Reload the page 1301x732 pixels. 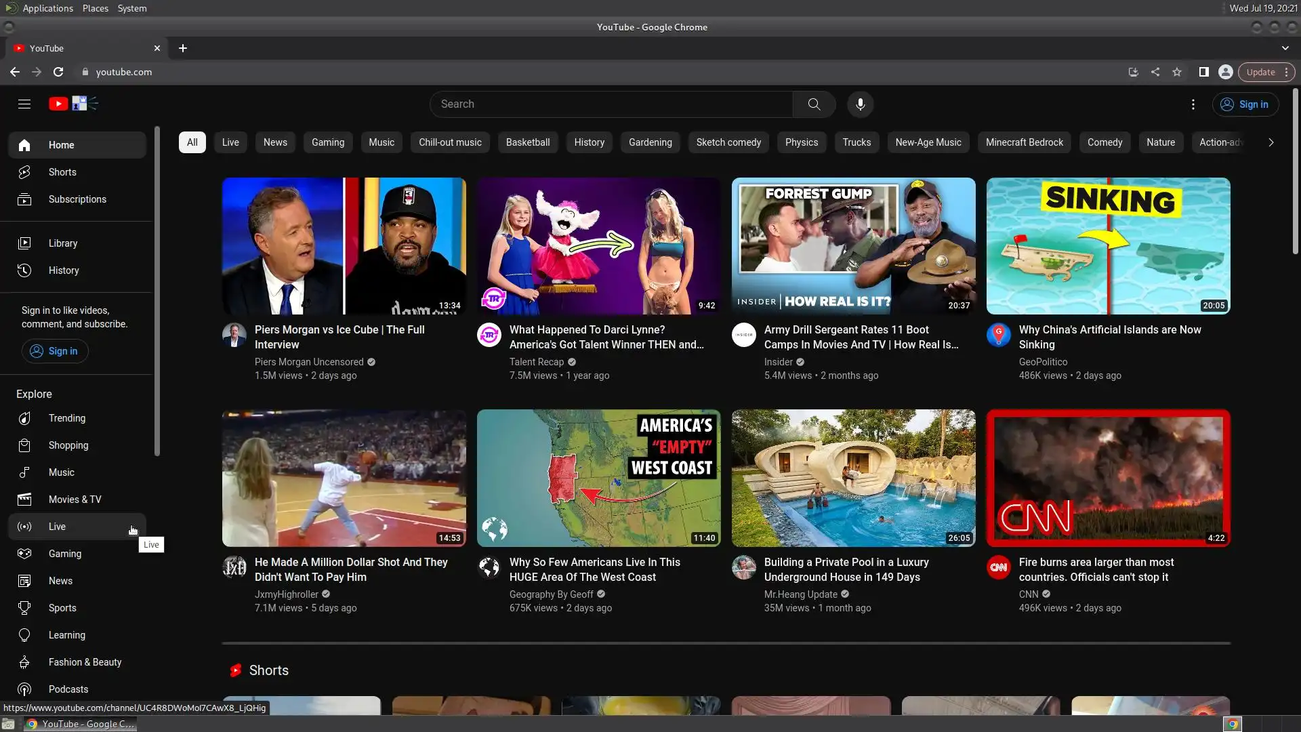pos(58,72)
